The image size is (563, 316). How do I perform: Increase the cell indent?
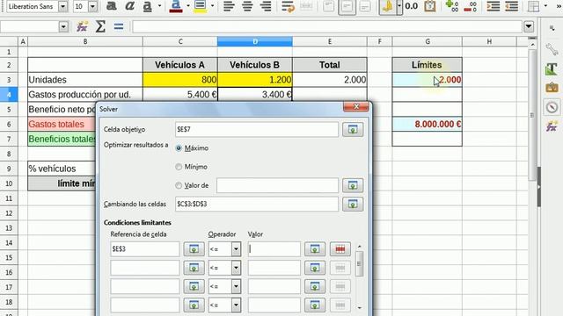point(493,6)
